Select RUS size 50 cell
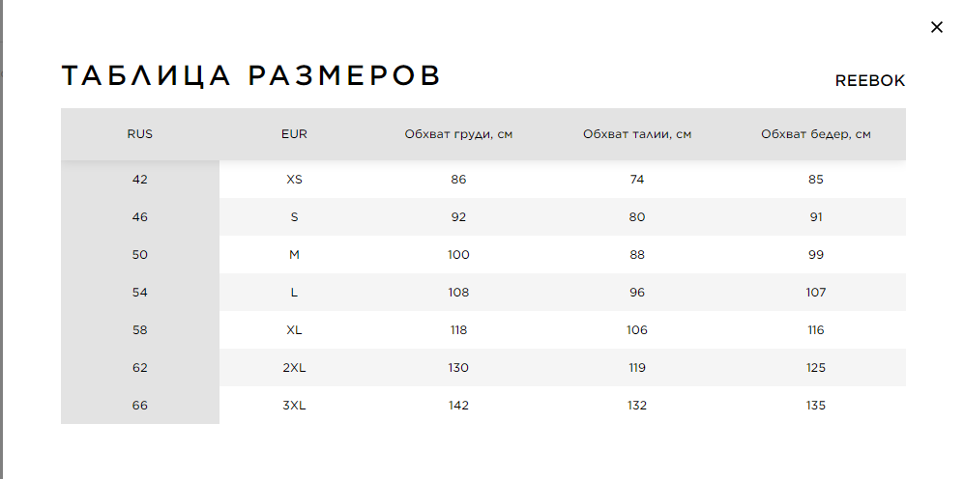 click(140, 254)
